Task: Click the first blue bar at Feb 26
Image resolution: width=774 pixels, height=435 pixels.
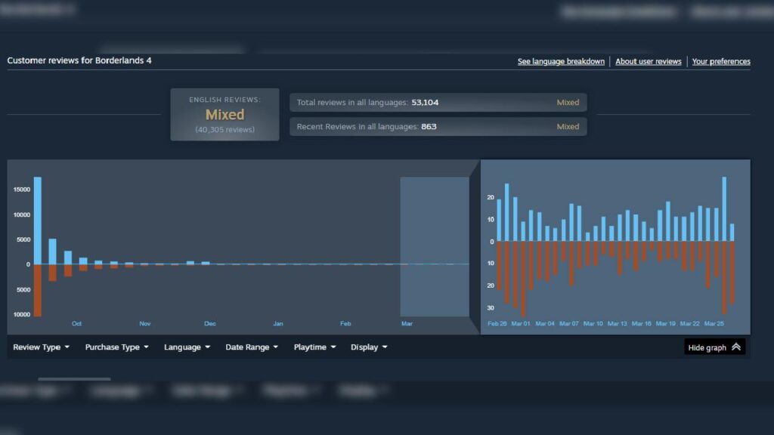Action: [x=499, y=221]
